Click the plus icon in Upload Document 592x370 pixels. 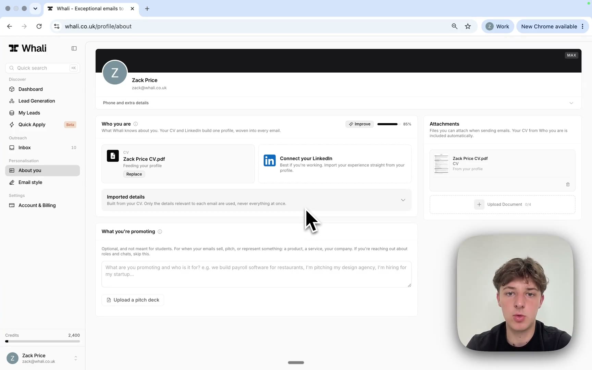pyautogui.click(x=479, y=205)
